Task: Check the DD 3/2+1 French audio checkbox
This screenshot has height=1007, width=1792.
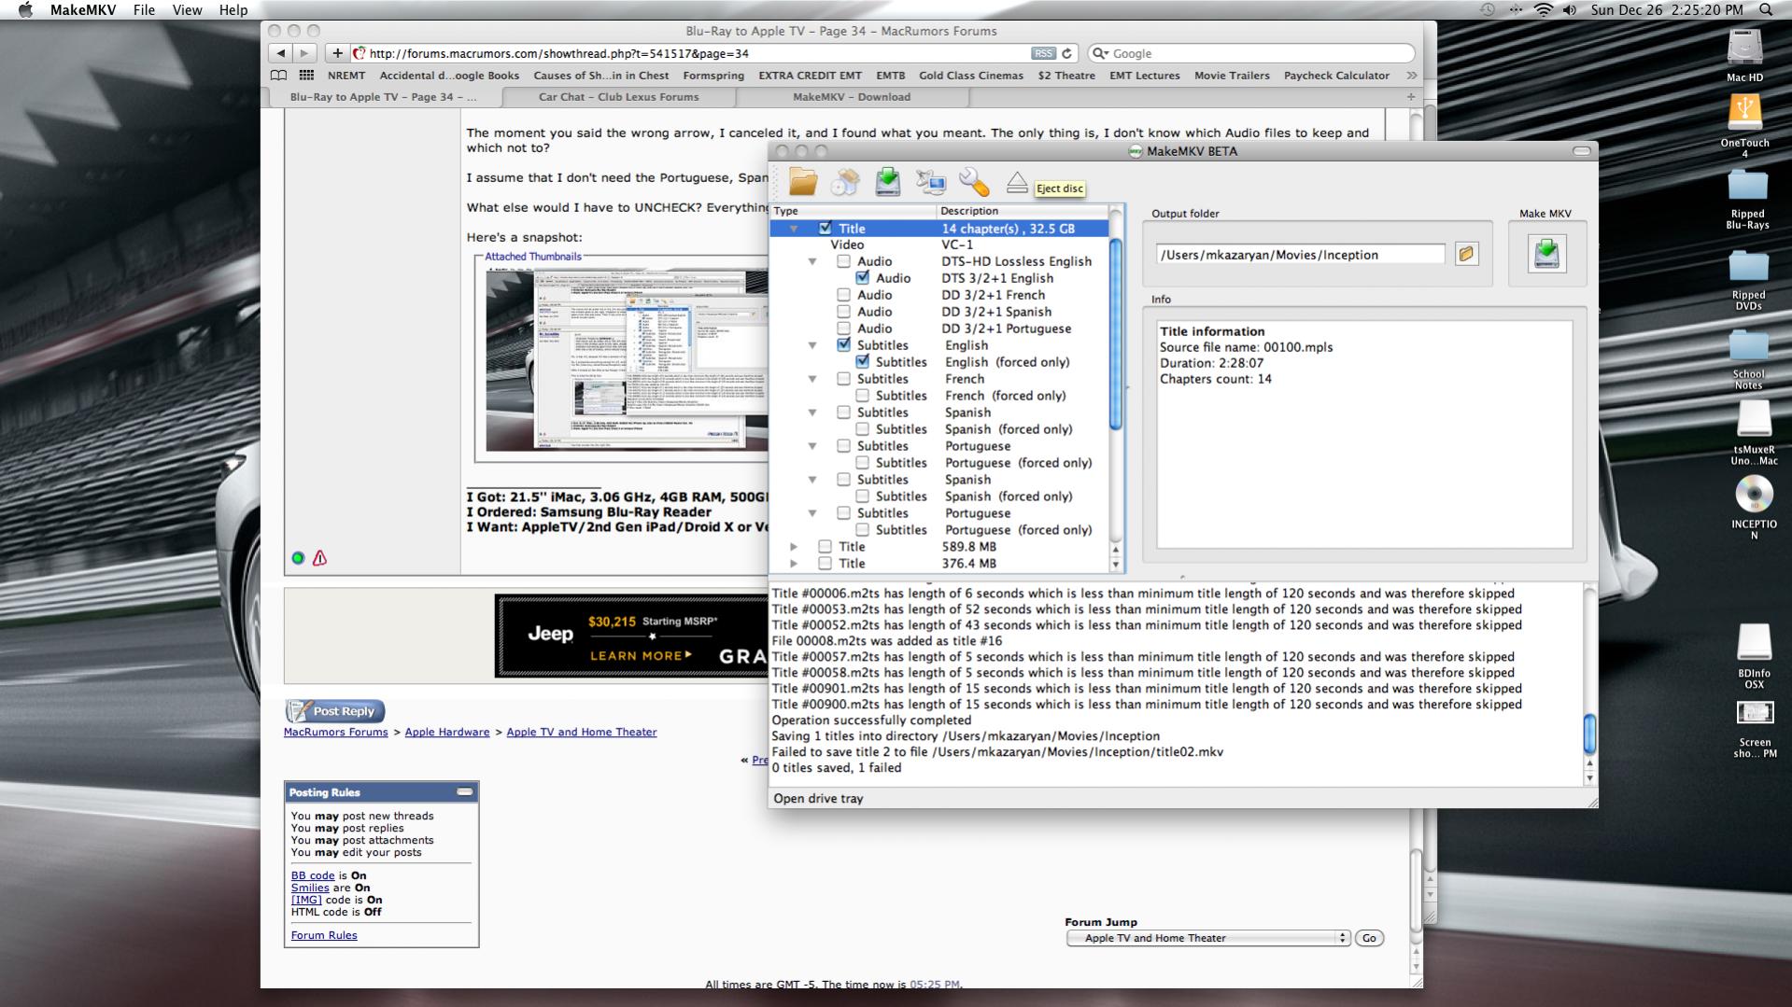Action: click(843, 295)
